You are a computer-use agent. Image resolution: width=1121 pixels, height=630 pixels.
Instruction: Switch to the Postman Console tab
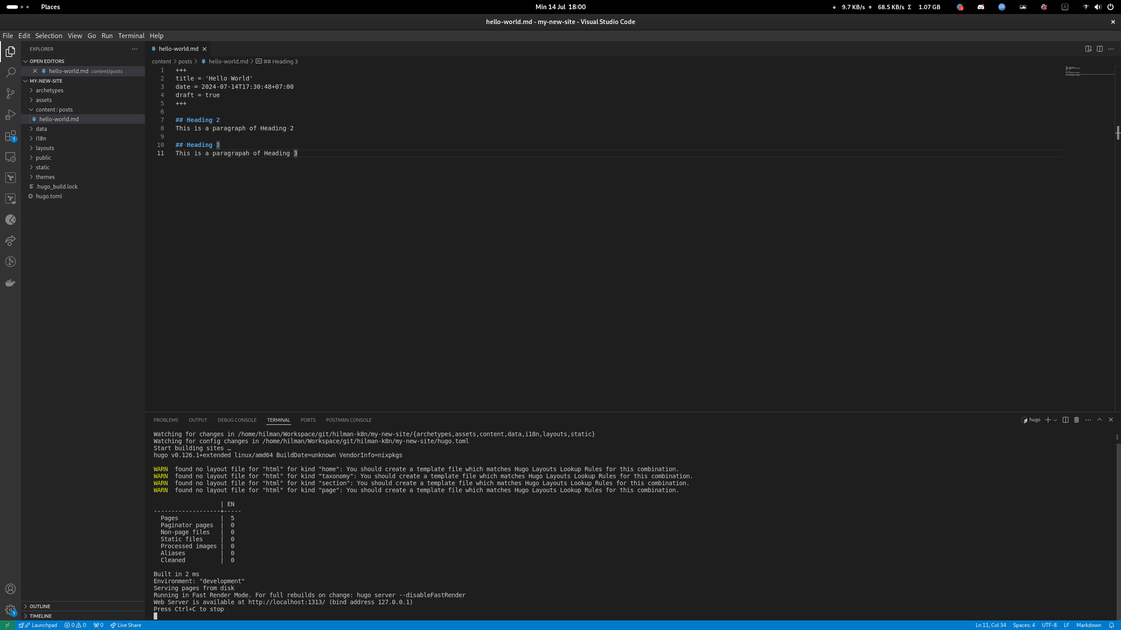point(349,420)
